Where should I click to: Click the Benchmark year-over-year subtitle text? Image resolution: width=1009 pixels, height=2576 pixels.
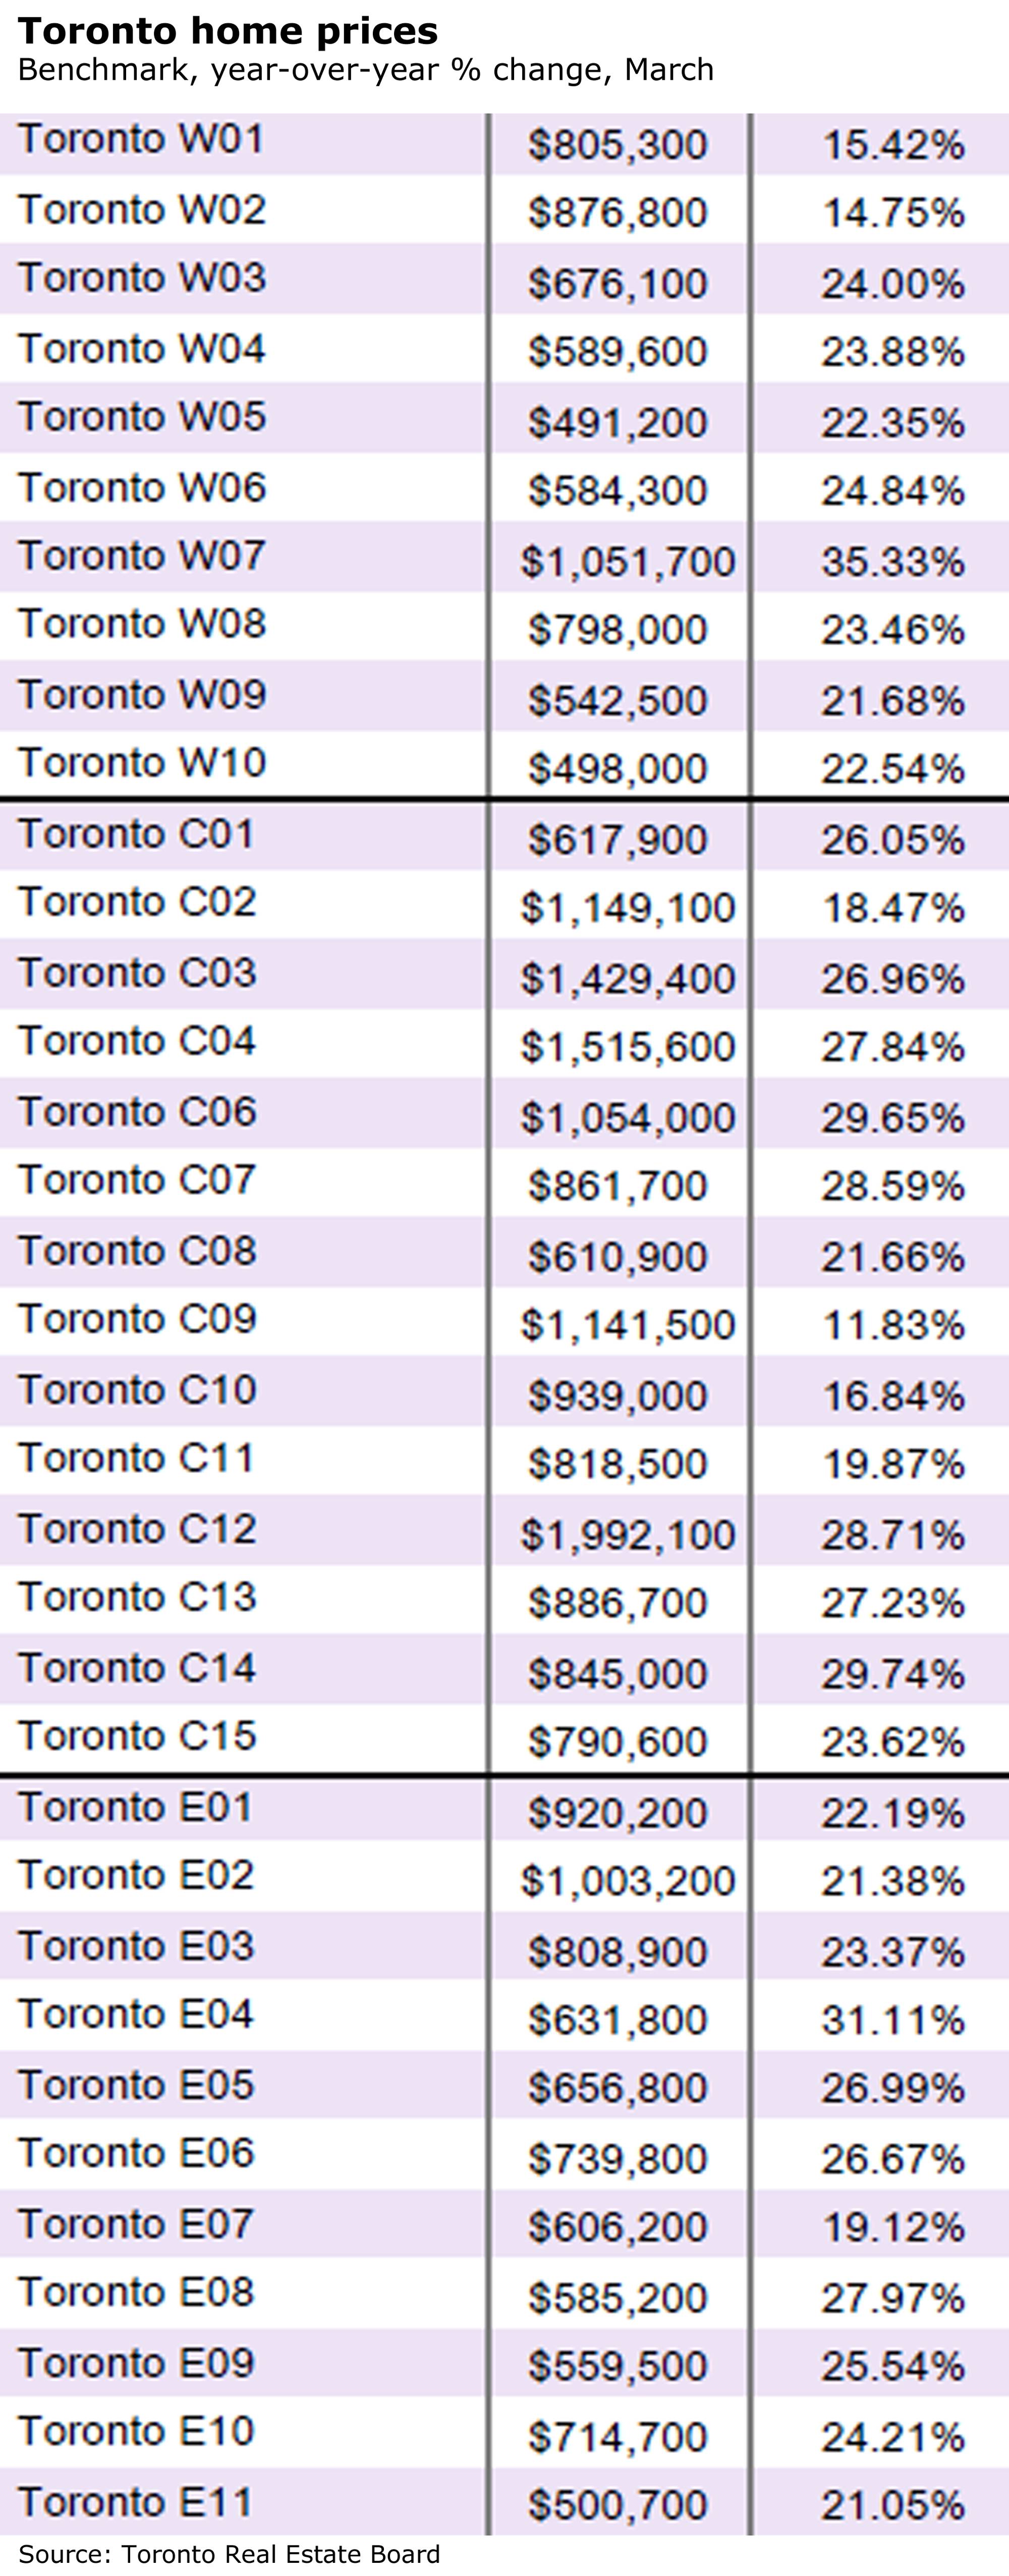[365, 70]
